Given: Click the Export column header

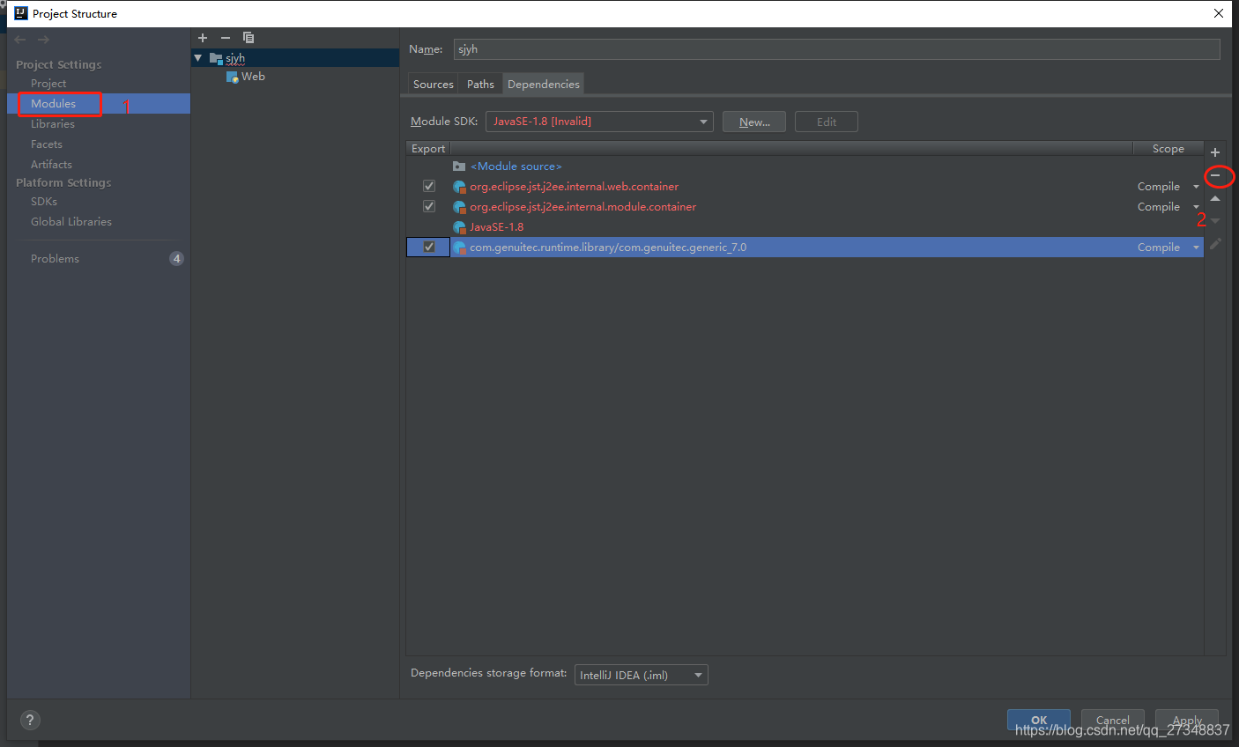Looking at the screenshot, I should (x=428, y=149).
